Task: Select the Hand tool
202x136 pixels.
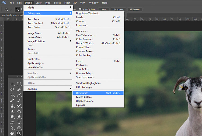Action: [x=12, y=133]
